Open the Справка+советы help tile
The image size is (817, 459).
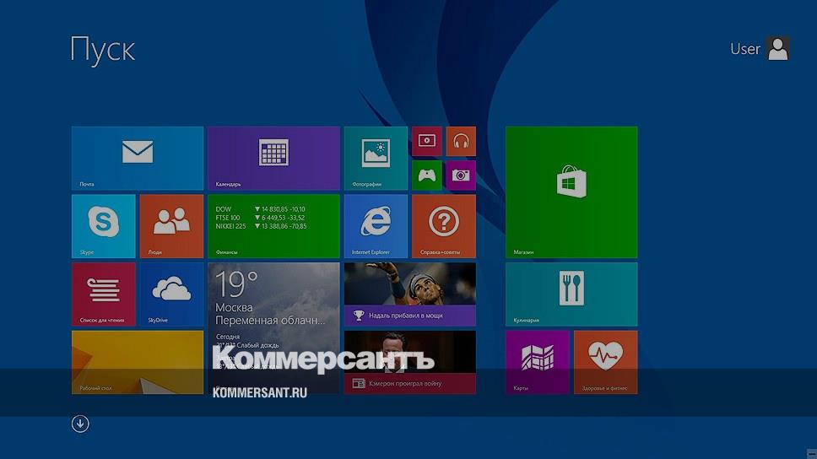[x=444, y=225]
